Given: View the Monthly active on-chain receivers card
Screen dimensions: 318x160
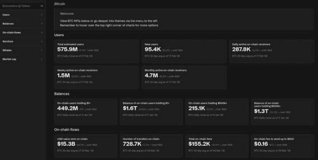Looking at the screenshot, I should pyautogui.click(x=184, y=77).
